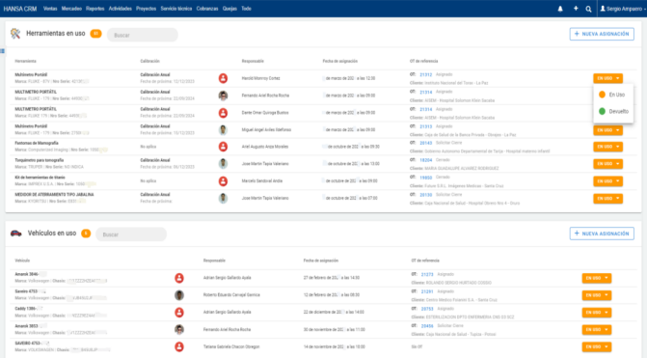The height and width of the screenshot is (358, 647).
Task: Open EN USO dropdown for Amarok 3846
Action: 597,278
